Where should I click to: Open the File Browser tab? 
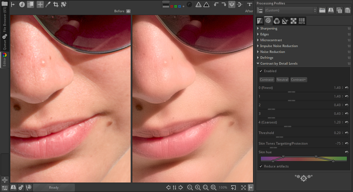(x=4, y=20)
